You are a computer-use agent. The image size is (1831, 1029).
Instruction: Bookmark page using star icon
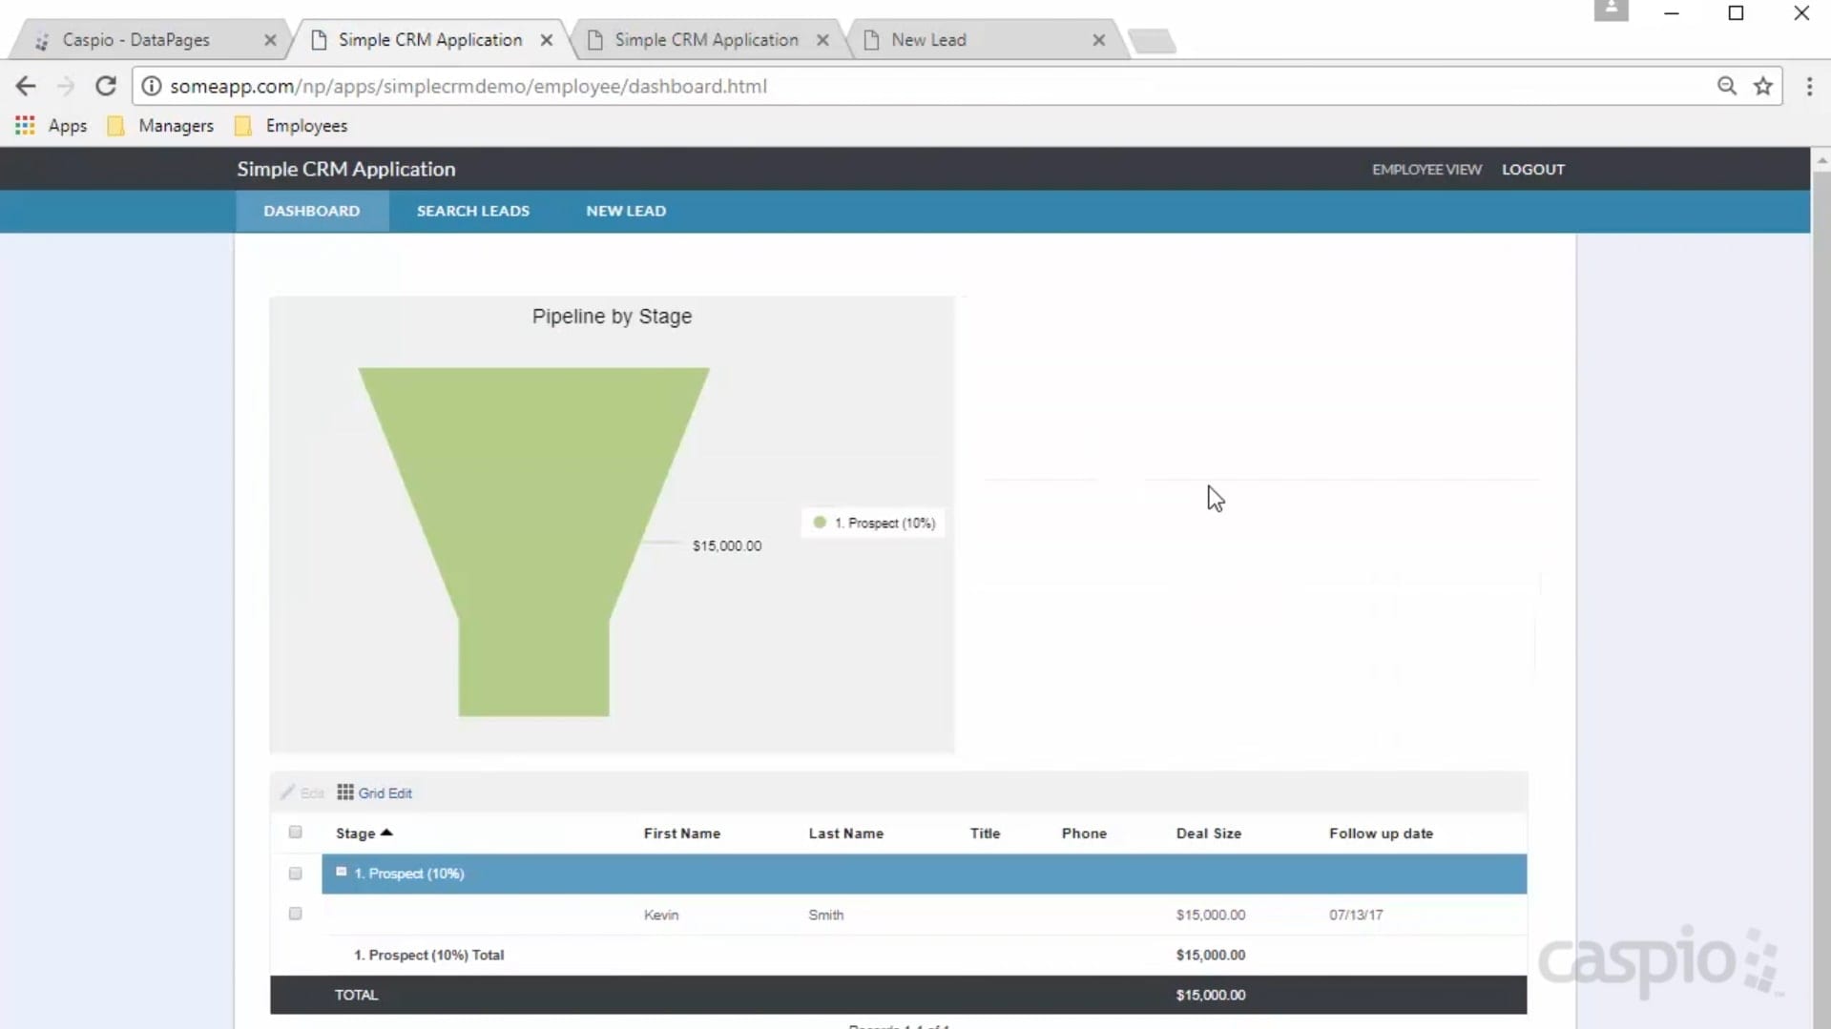click(x=1762, y=86)
